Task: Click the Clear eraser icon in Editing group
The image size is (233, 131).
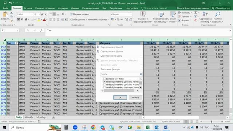Action: coord(196,20)
